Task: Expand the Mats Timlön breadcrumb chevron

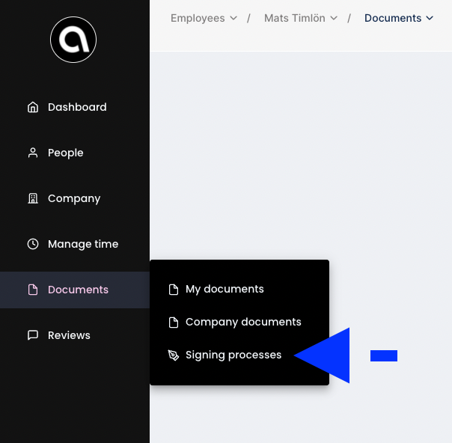Action: click(x=334, y=18)
